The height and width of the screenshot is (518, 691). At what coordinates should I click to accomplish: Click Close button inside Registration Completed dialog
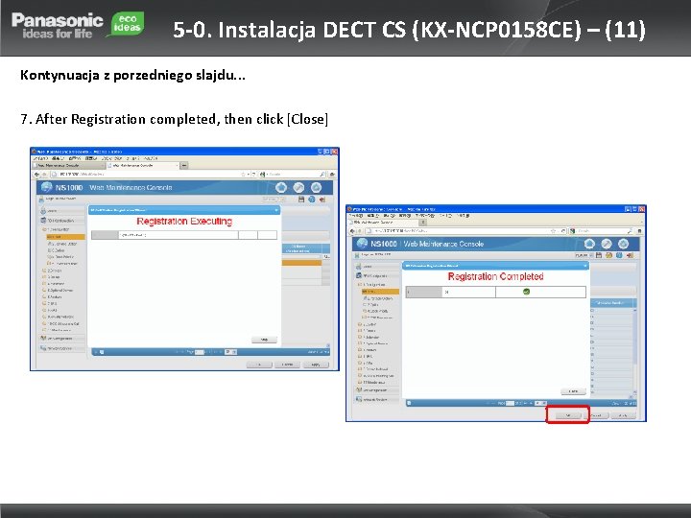[573, 391]
